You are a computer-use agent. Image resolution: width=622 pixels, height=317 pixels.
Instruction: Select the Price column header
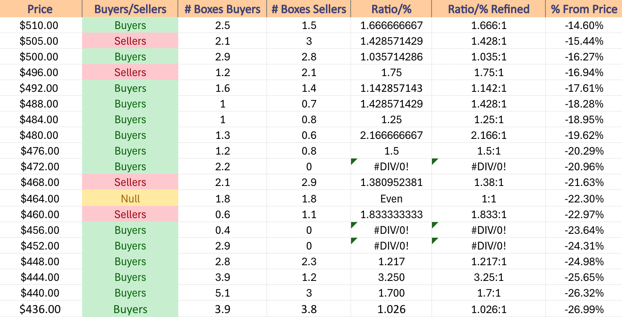[x=41, y=9]
